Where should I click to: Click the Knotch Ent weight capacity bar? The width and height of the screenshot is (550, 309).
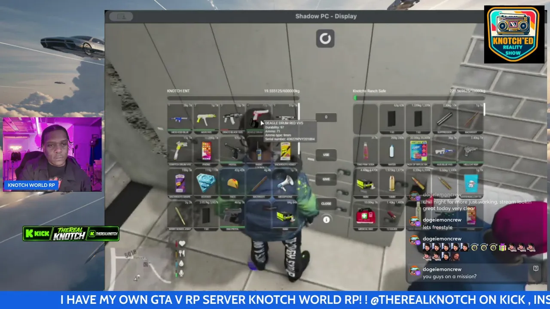coord(233,97)
